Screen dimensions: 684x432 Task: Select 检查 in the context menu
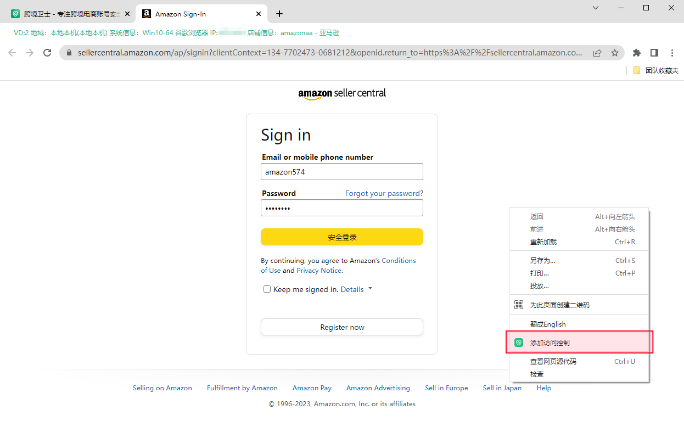(x=579, y=374)
